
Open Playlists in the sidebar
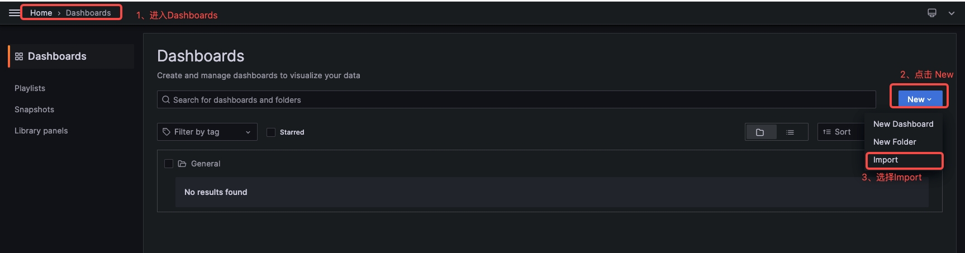(x=30, y=88)
